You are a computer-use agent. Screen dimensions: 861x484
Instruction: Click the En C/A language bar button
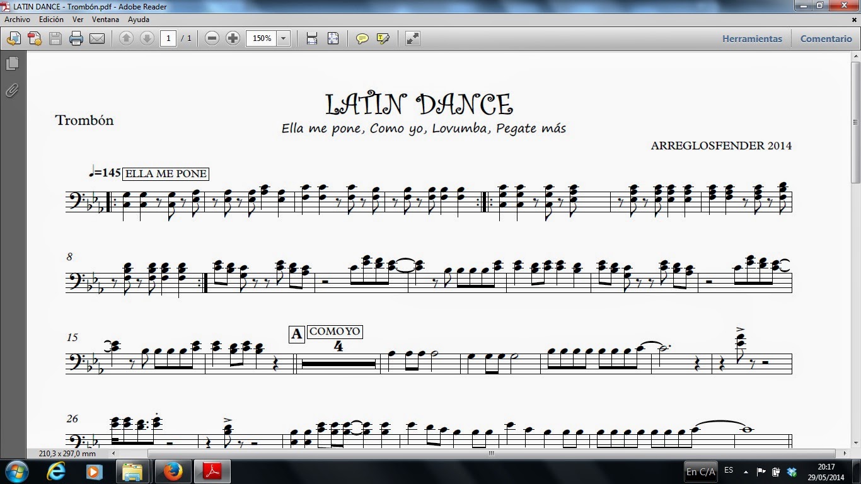coord(701,471)
